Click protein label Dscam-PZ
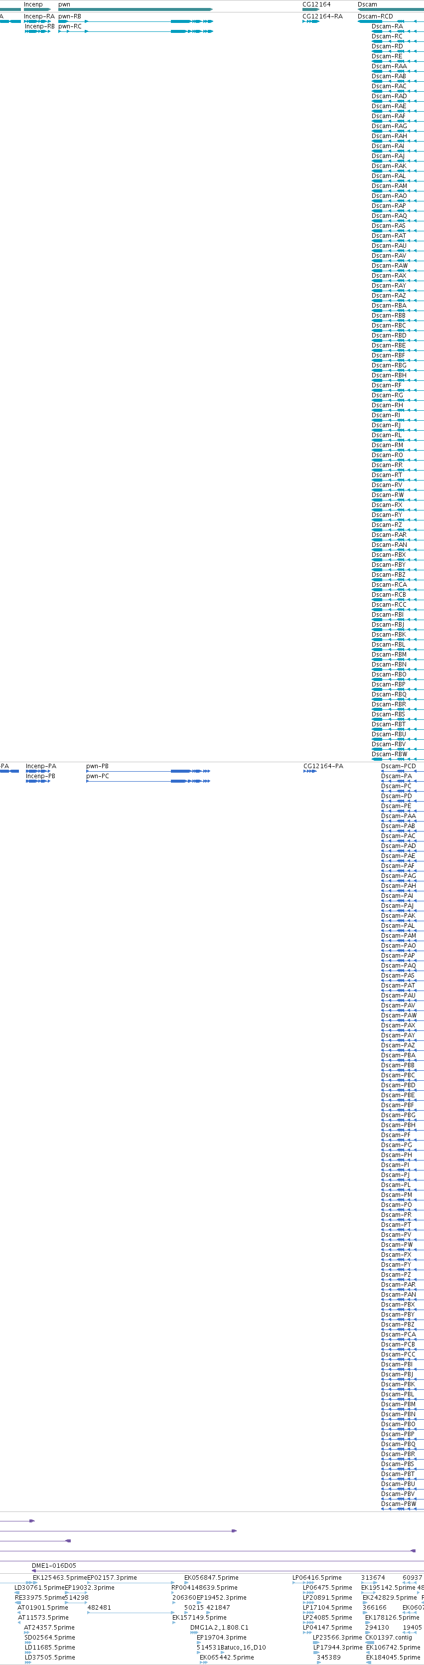Viewport: 424px width, 1665px height. (x=396, y=1274)
